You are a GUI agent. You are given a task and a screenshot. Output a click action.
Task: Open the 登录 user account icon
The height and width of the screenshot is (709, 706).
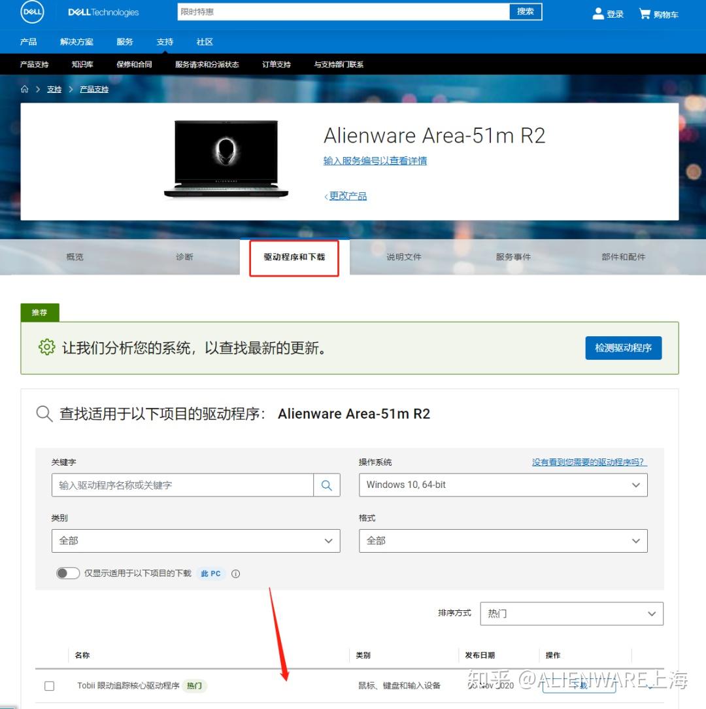pos(599,13)
